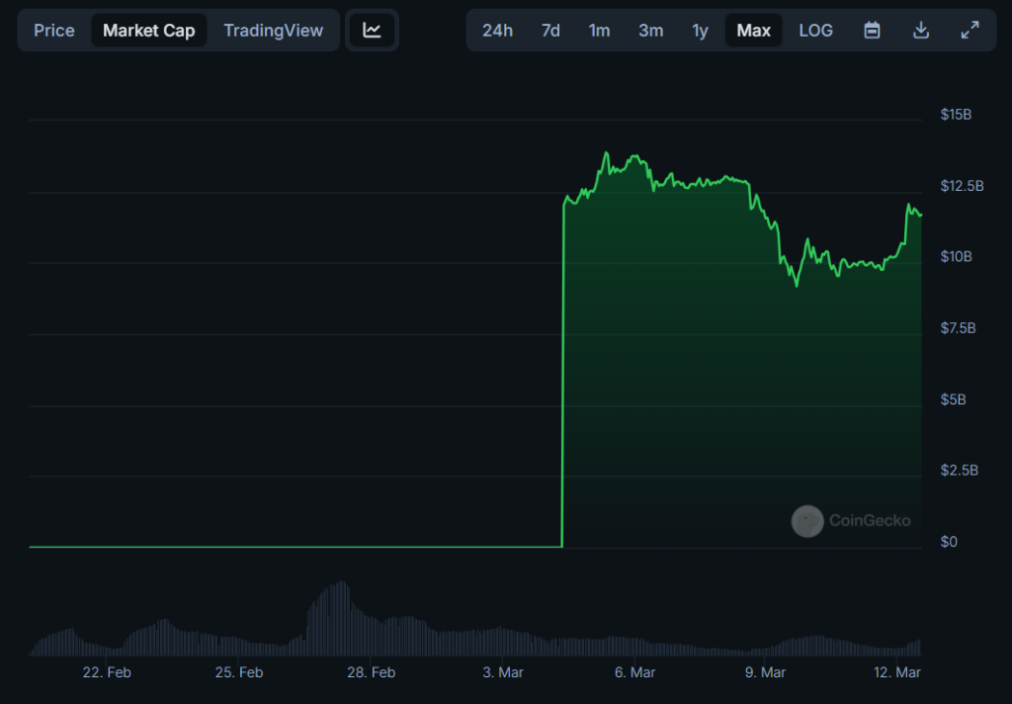
Task: Toggle LOG scale
Action: click(x=815, y=31)
